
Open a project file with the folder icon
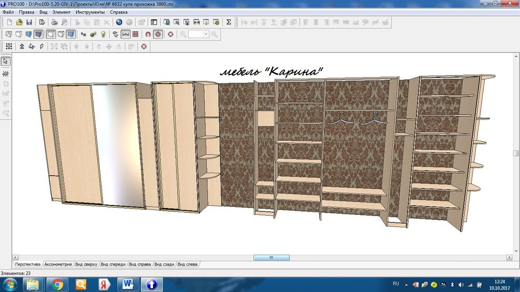[x=19, y=22]
